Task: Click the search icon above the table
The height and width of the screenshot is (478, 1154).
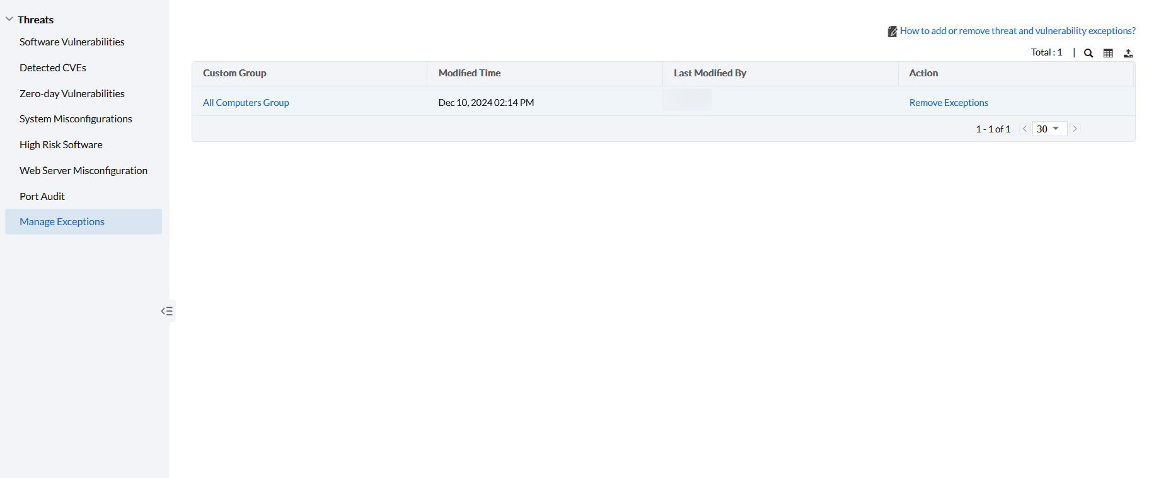Action: pyautogui.click(x=1088, y=53)
